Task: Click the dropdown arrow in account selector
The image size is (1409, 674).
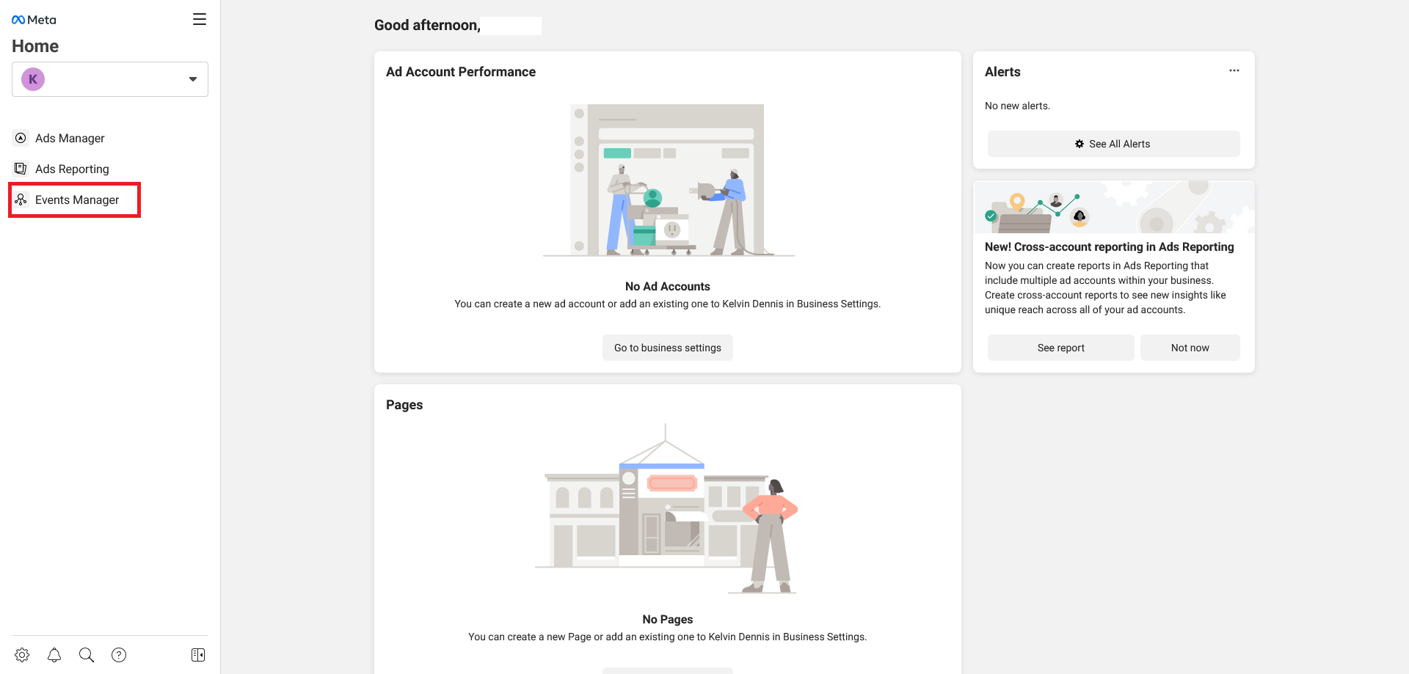Action: click(x=193, y=79)
